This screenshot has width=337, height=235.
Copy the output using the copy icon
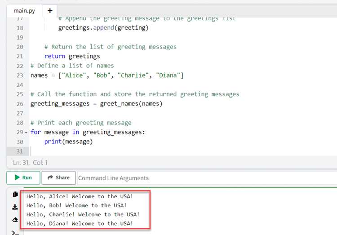pos(15,195)
